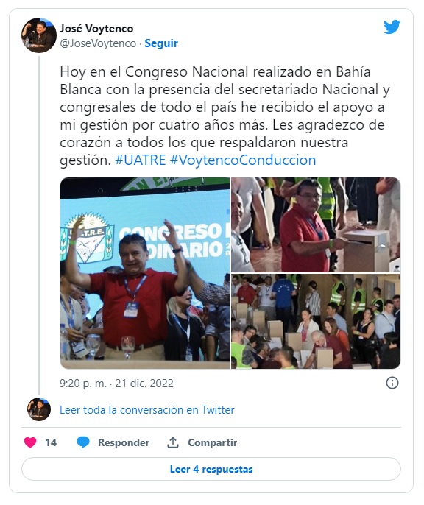Open José Voytenco's top profile avatar

38,35
